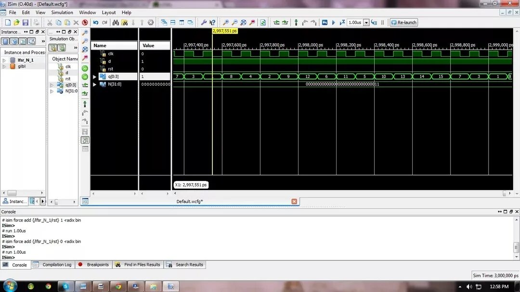Viewport: 520px width, 292px height.
Task: Switch to the Compilation Log tab
Action: (52, 265)
